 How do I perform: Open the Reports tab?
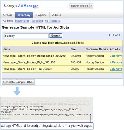pyautogui.click(x=42, y=15)
